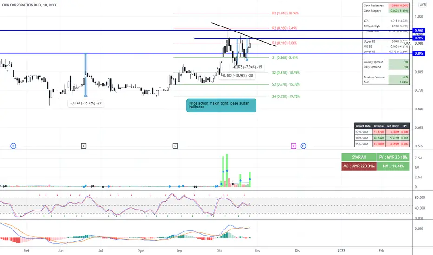433x255 pixels.
Task: Click the green SYARIAH badge
Action: [x=359, y=157]
